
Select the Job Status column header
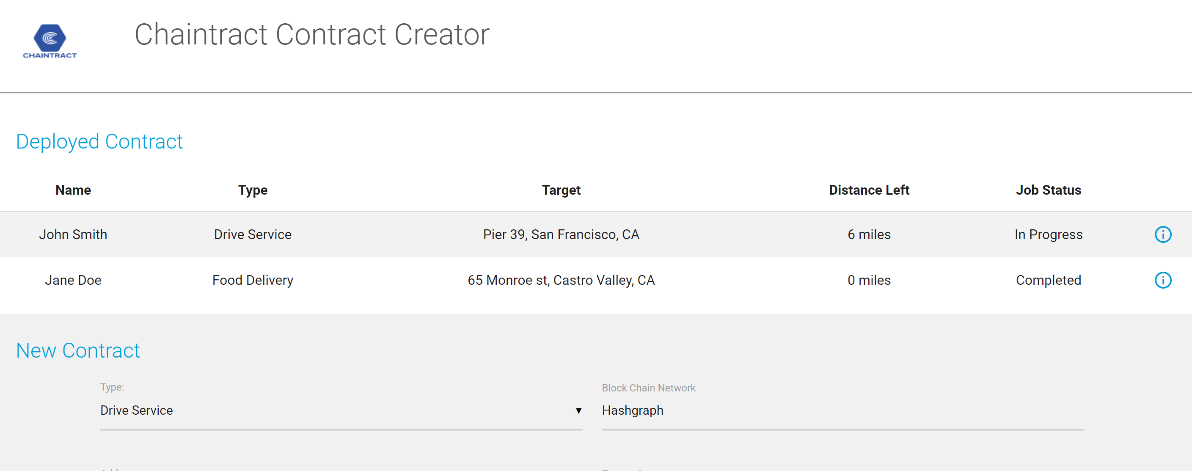(1048, 190)
